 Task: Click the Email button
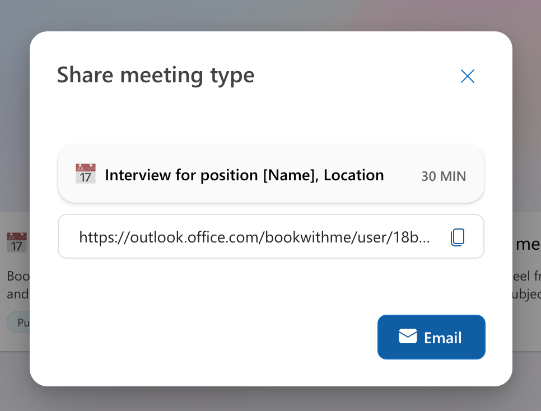tap(431, 337)
